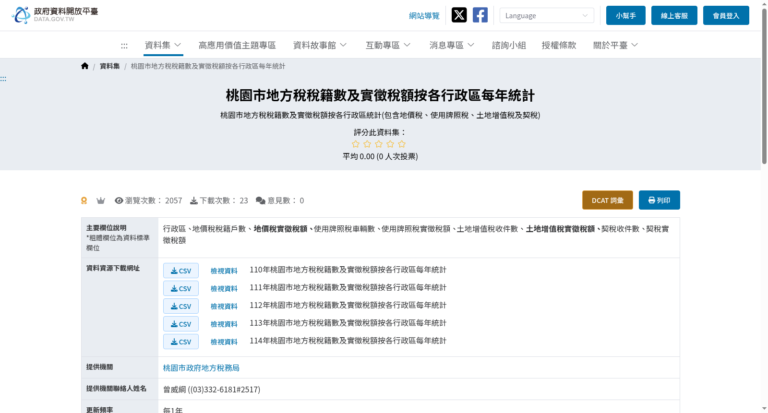Click the 小幫手 button
This screenshot has width=768, height=413.
tap(626, 15)
